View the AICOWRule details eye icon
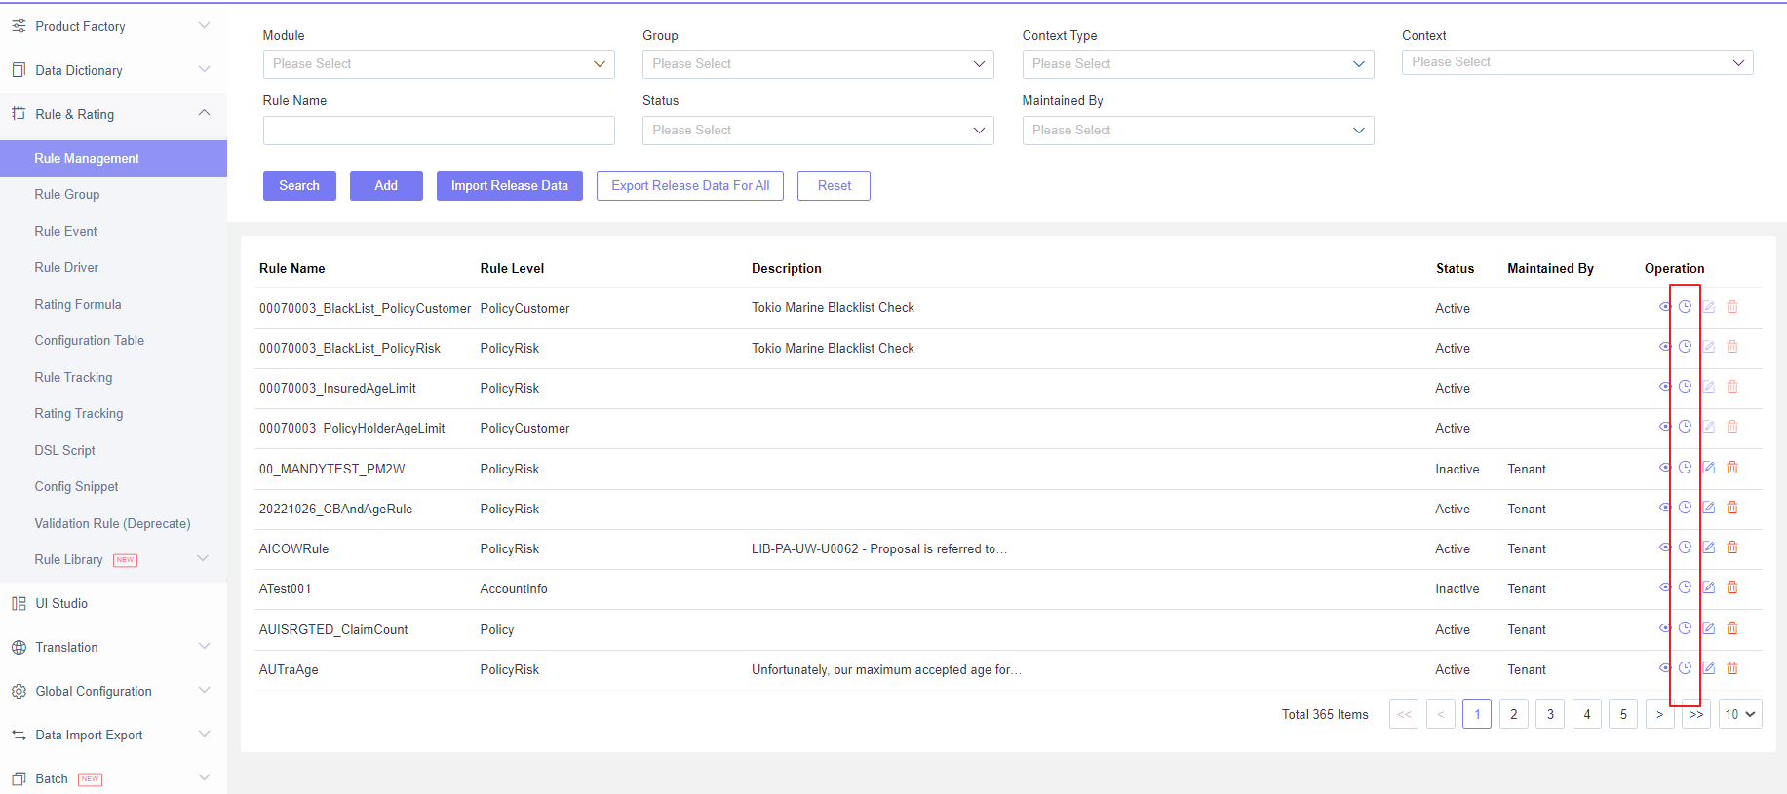The width and height of the screenshot is (1787, 794). [x=1664, y=548]
